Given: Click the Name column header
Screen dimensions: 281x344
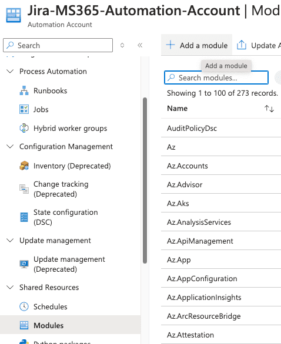Looking at the screenshot, I should 178,109.
